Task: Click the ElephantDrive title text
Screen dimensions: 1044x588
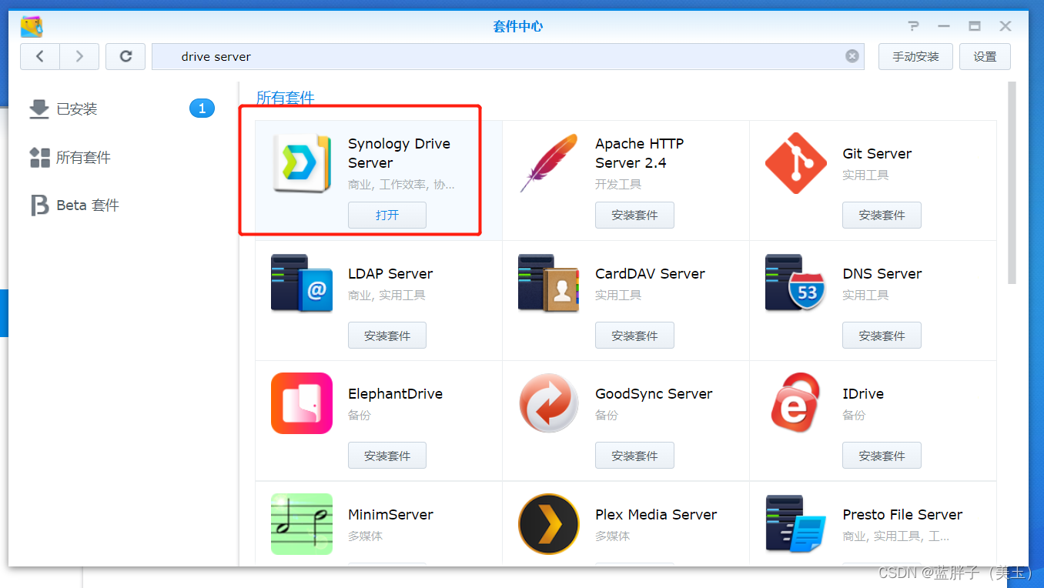Action: (x=395, y=393)
